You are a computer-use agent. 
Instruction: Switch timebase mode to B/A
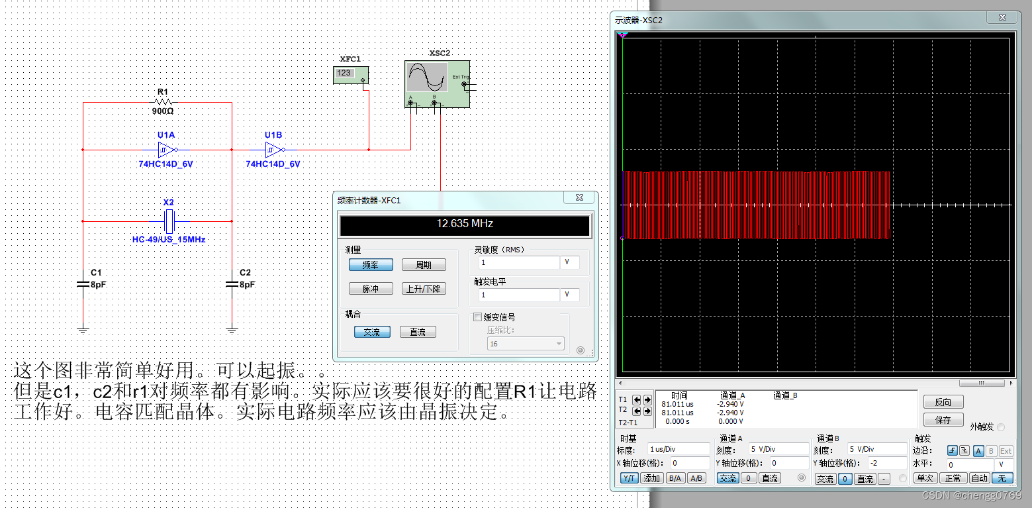pyautogui.click(x=675, y=478)
